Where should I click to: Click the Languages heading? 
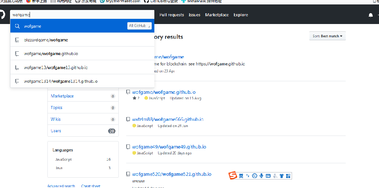pos(63,150)
